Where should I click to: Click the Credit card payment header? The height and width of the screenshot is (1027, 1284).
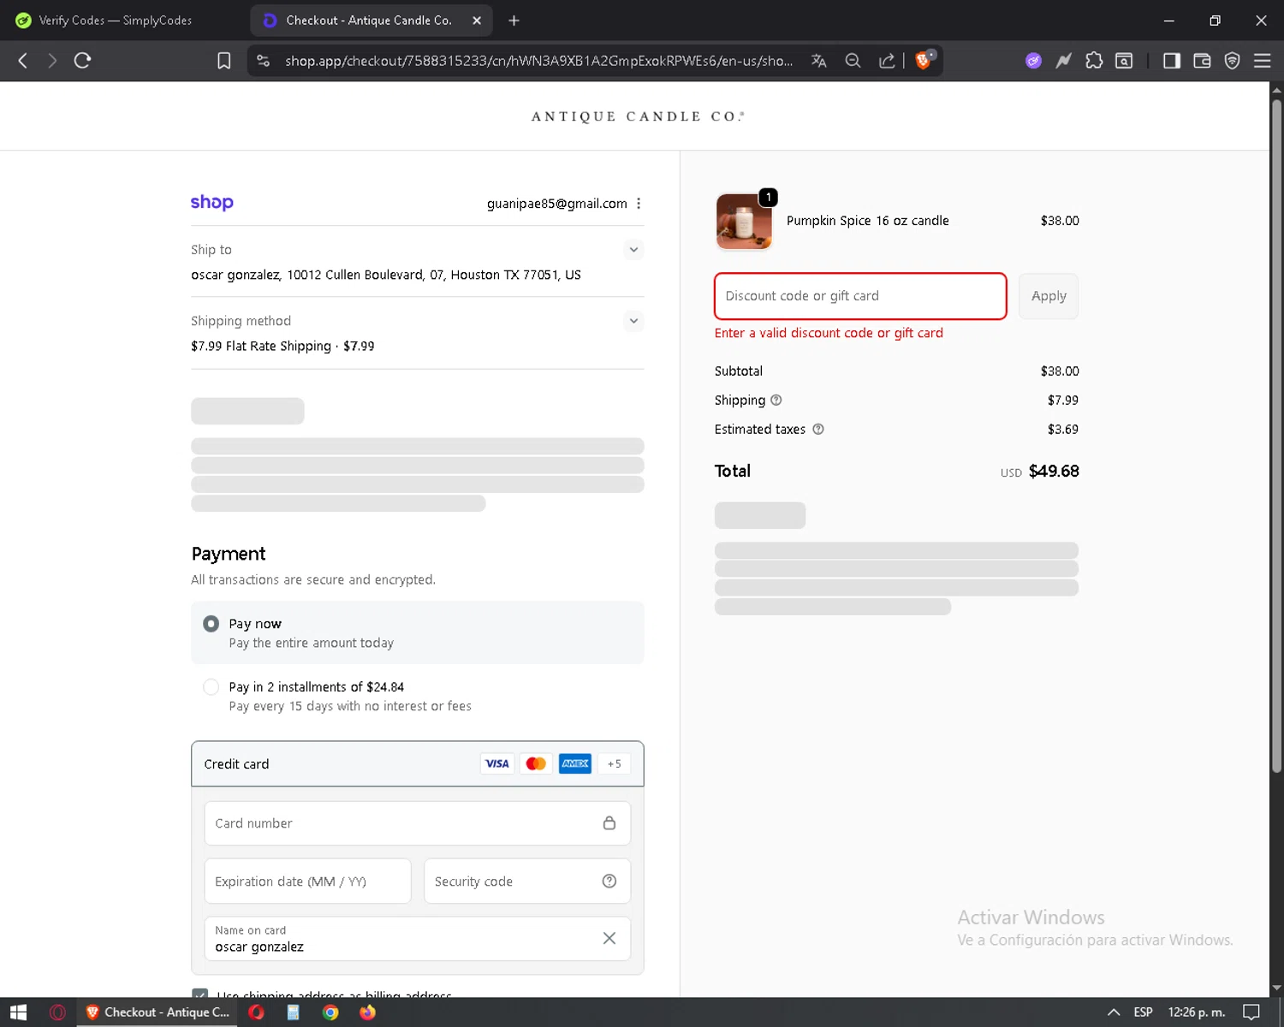tap(418, 764)
